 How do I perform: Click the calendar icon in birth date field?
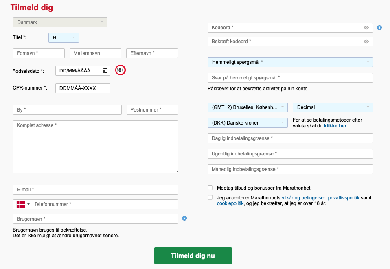(x=105, y=70)
